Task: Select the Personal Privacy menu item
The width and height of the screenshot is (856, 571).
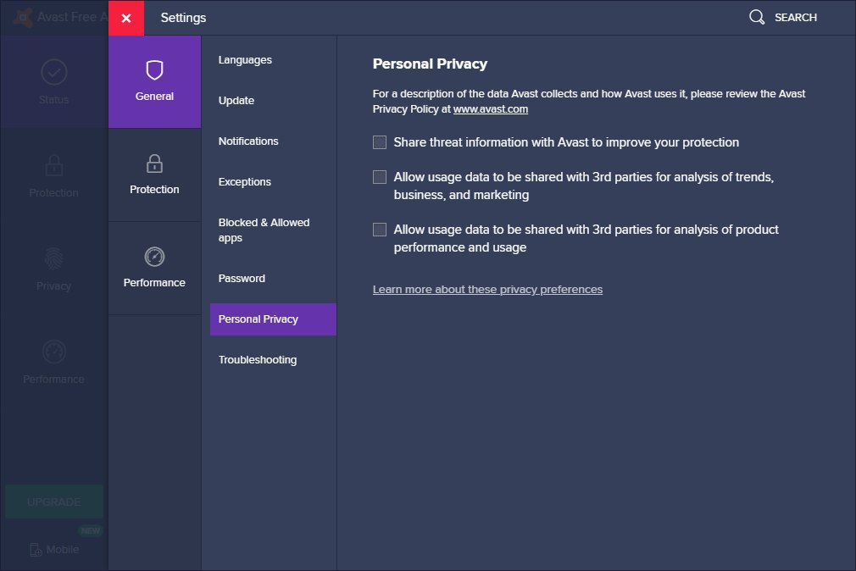Action: 273,319
